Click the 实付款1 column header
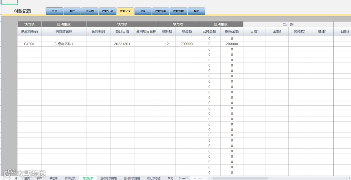The width and height of the screenshot is (351, 180). (300, 31)
